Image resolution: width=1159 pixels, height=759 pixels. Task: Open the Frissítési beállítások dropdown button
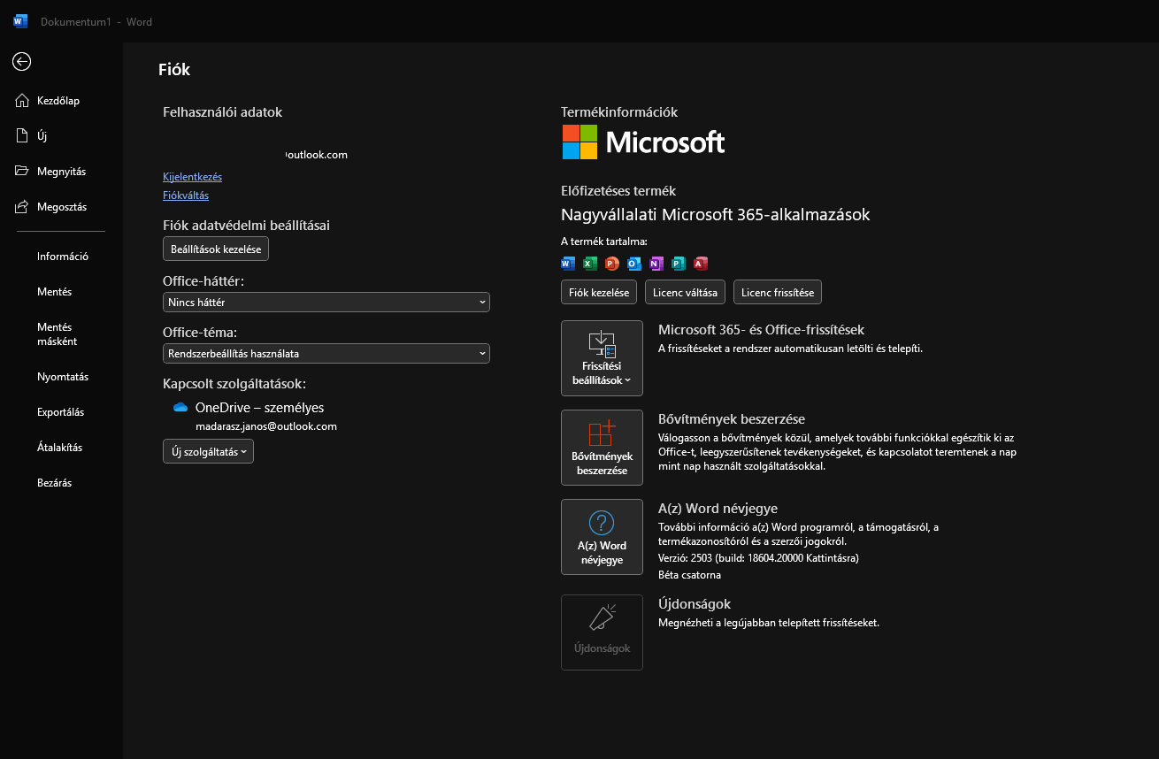pos(602,358)
